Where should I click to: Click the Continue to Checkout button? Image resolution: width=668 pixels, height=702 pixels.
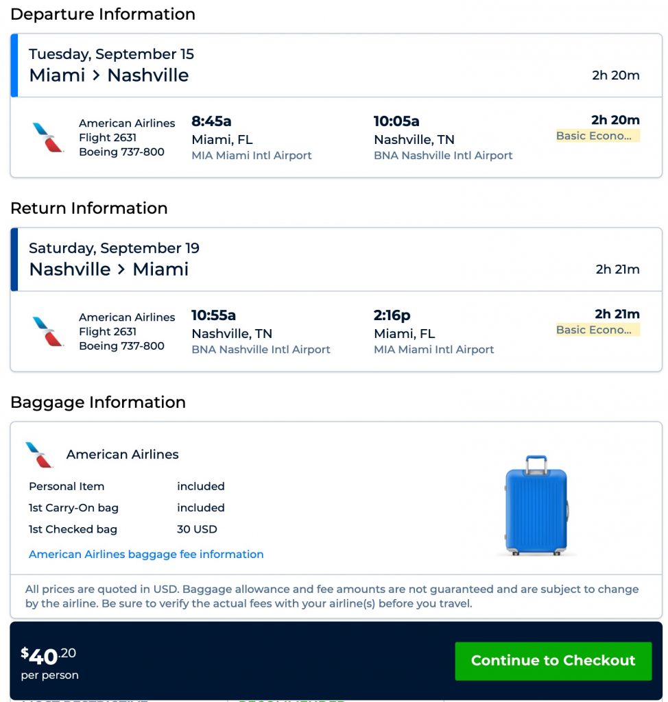click(x=553, y=661)
